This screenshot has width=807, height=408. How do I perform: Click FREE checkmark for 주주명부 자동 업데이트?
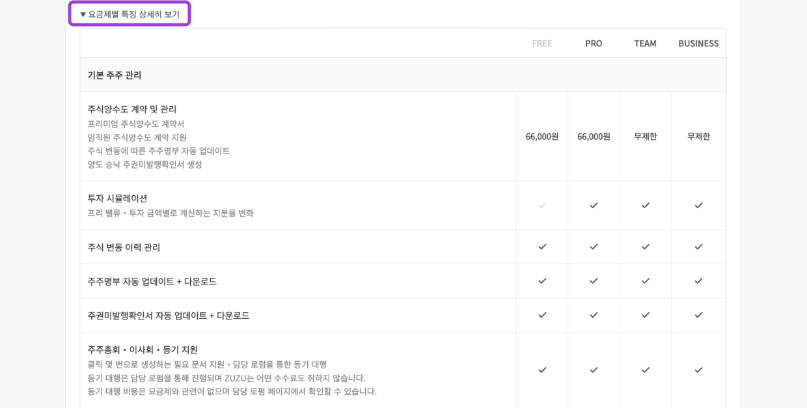(x=542, y=280)
